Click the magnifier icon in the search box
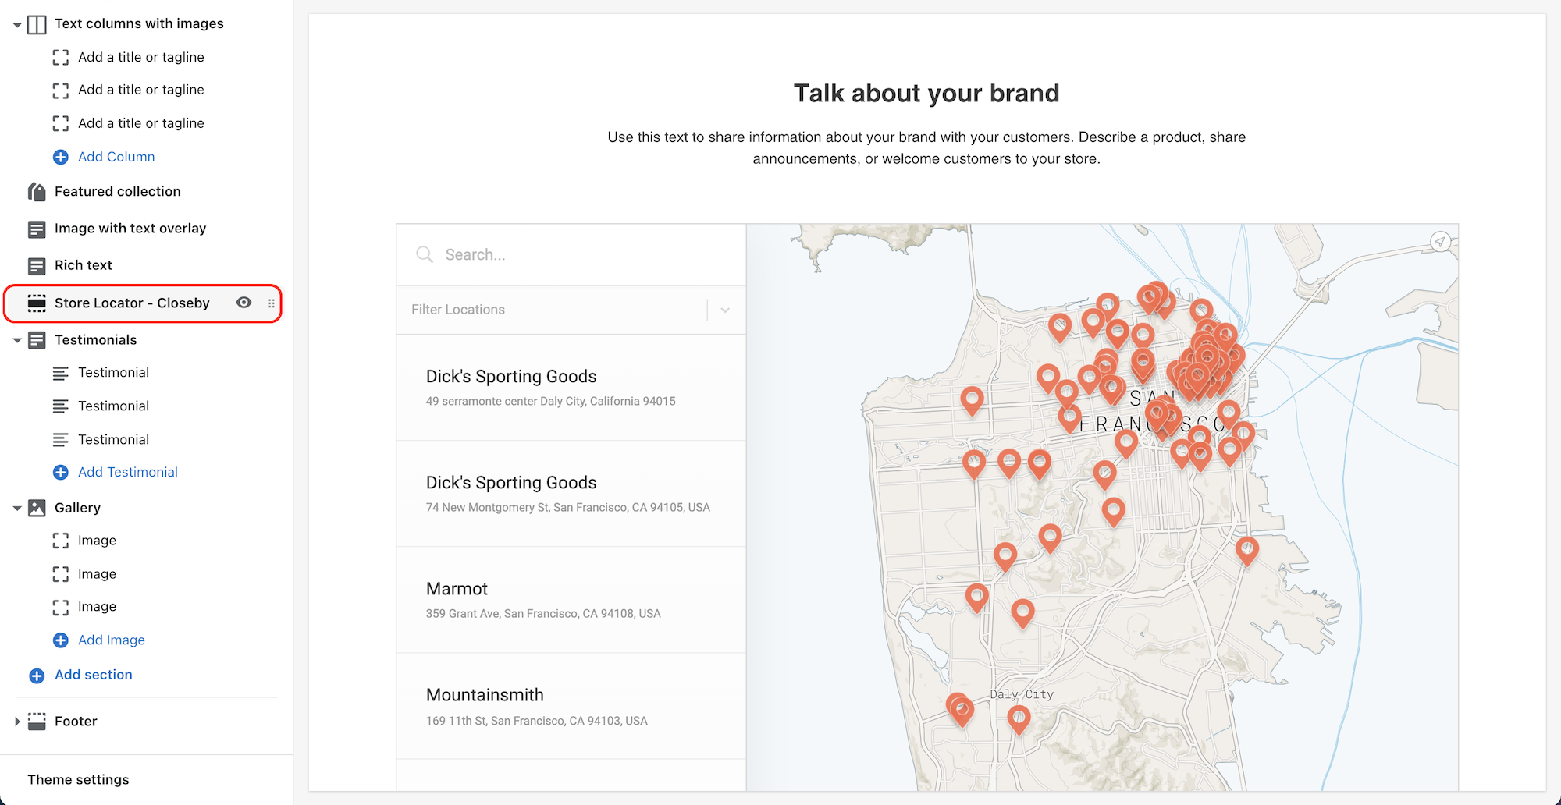Image resolution: width=1561 pixels, height=805 pixels. 425,254
